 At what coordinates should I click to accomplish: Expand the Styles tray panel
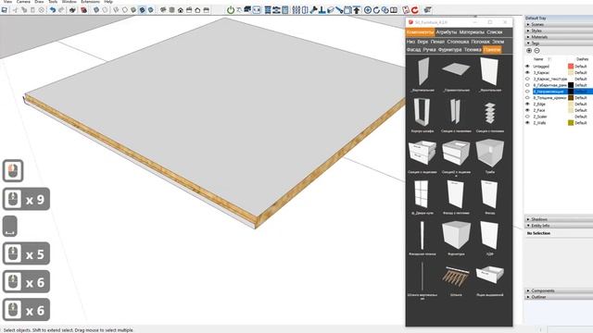(558, 31)
